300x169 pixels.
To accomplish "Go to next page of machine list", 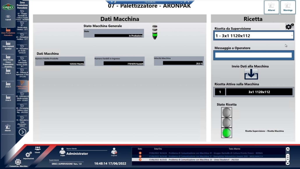I will [x=22, y=132].
